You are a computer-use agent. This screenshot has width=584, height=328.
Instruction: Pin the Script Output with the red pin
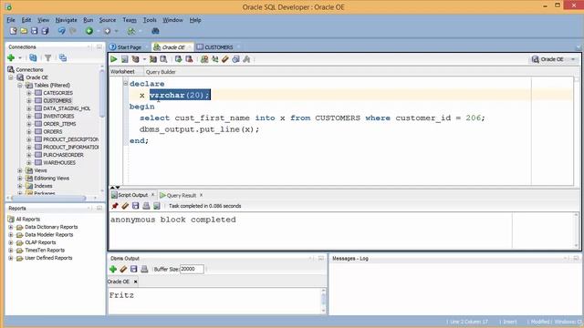[x=115, y=206]
